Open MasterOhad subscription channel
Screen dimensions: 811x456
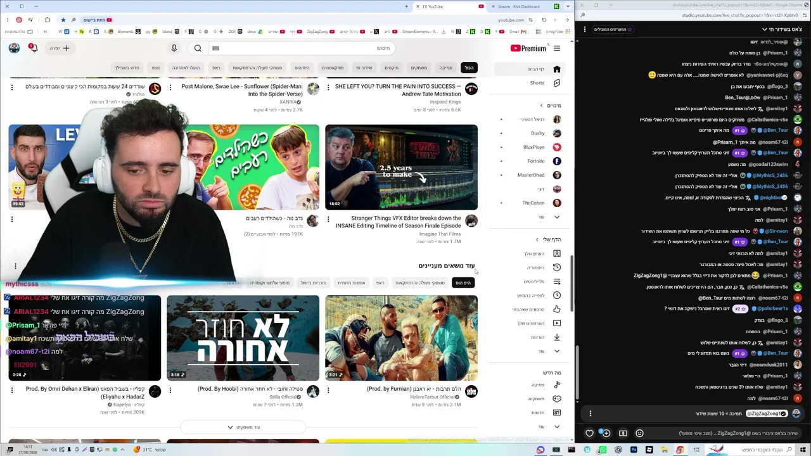click(529, 175)
